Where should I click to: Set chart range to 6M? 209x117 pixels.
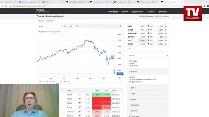pos(54,81)
